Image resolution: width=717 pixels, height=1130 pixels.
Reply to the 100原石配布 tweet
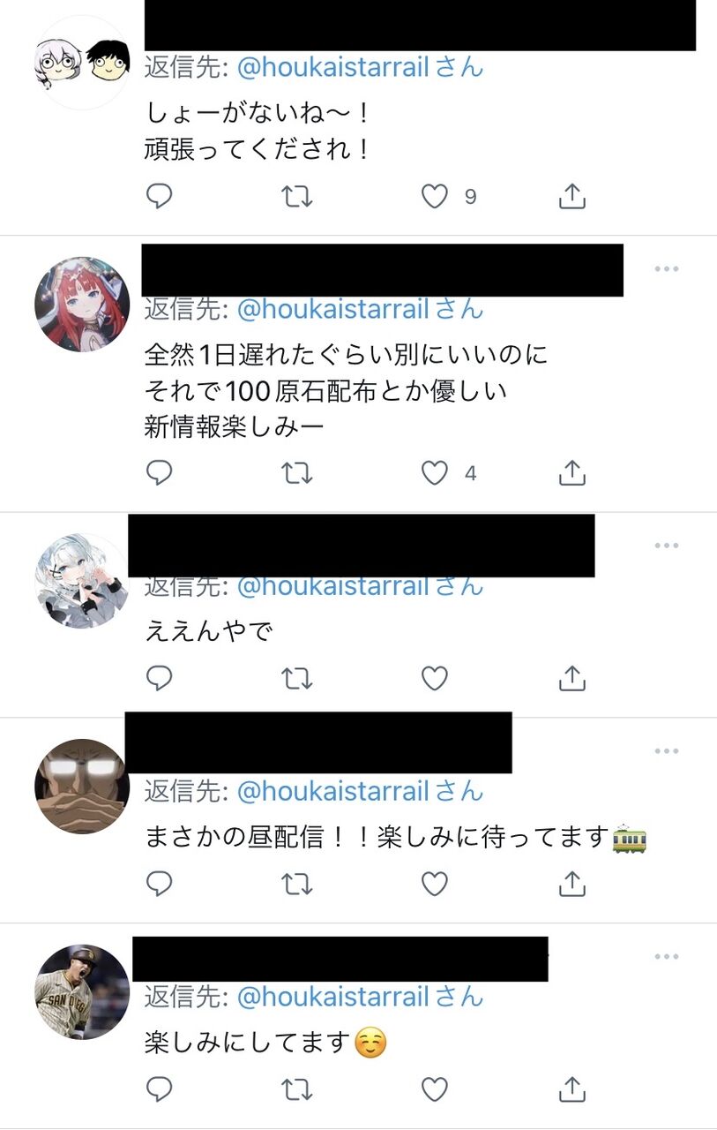(x=159, y=473)
